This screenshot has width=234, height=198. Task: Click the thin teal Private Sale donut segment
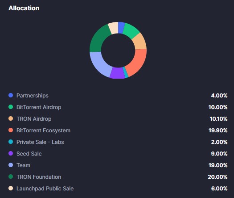pos(126,72)
